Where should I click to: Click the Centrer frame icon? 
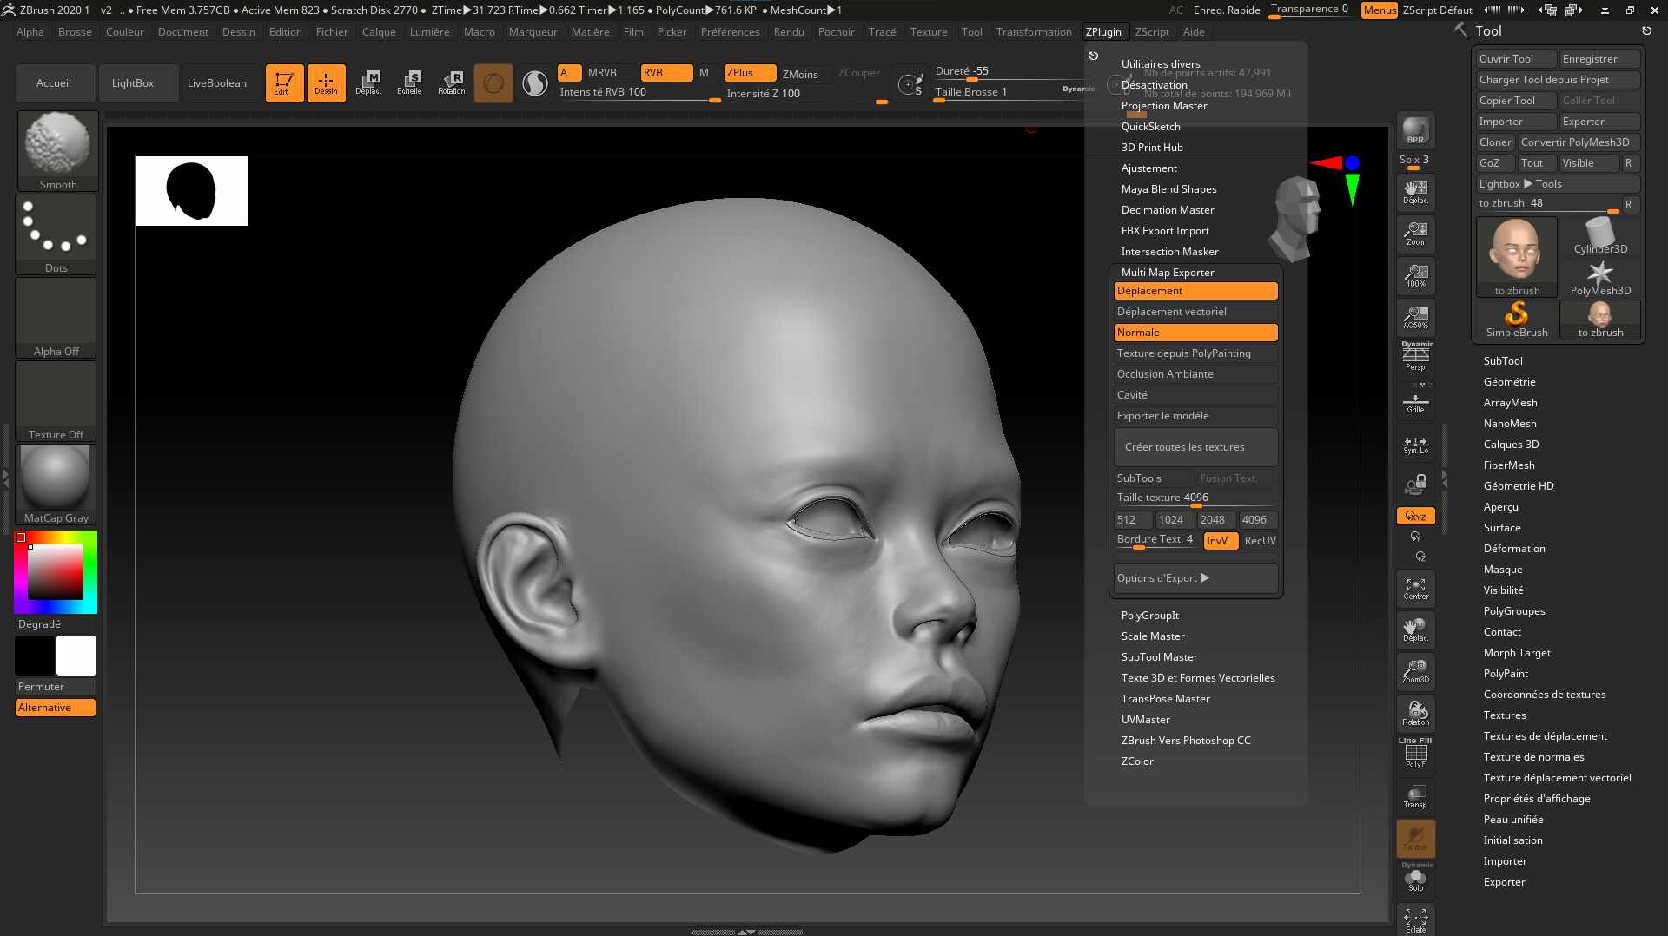(x=1415, y=590)
